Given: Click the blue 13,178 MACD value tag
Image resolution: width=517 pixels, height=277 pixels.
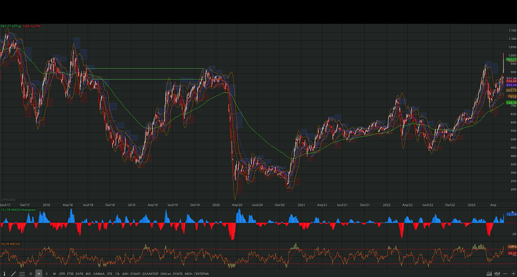Looking at the screenshot, I should [511, 214].
